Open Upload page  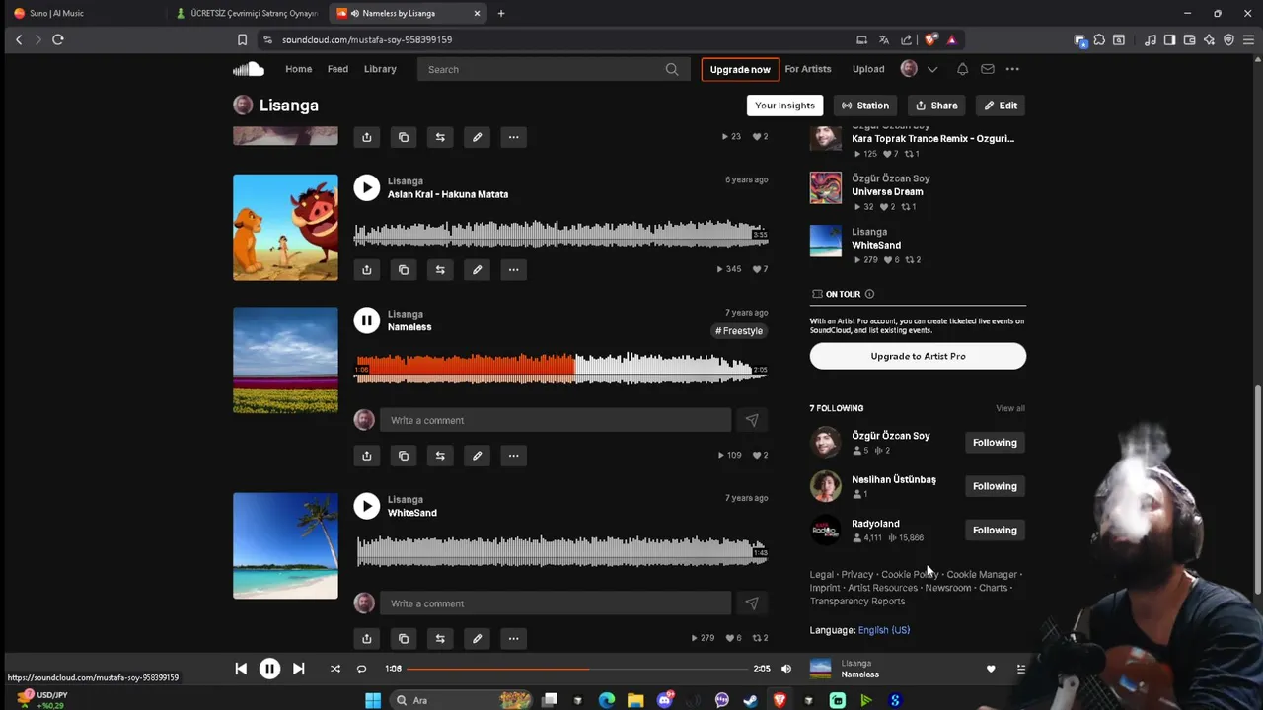click(868, 69)
